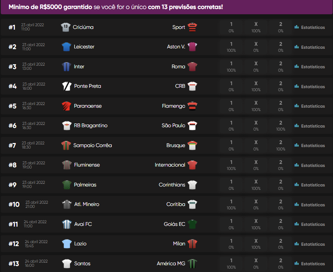Viewport: 333px width, 272px height.
Task: Pick draw (X) for Lazio vs Milan
Action: pos(256,244)
